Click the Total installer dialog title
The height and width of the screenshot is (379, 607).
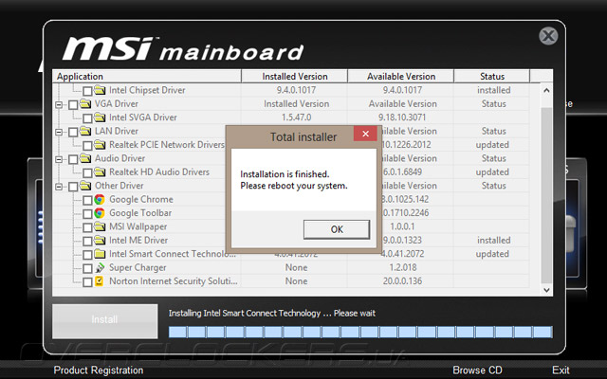coord(303,136)
